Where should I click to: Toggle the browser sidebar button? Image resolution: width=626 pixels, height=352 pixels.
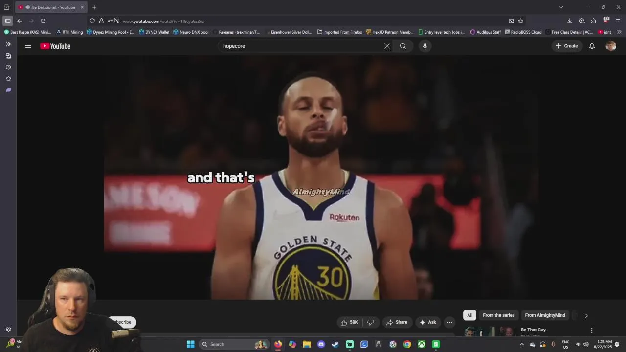[8, 21]
